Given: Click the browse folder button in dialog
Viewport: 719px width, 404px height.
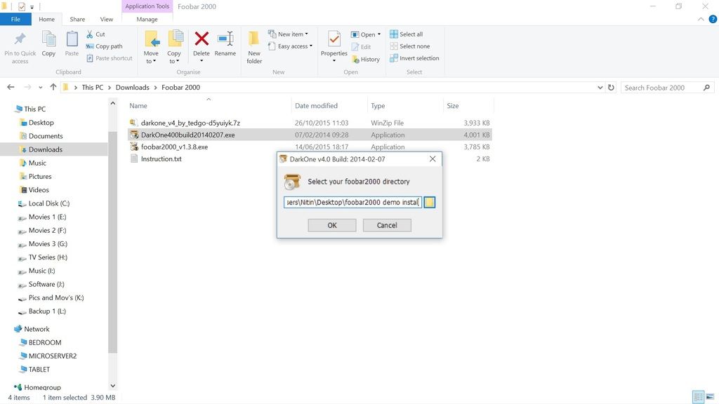Looking at the screenshot, I should [x=429, y=202].
